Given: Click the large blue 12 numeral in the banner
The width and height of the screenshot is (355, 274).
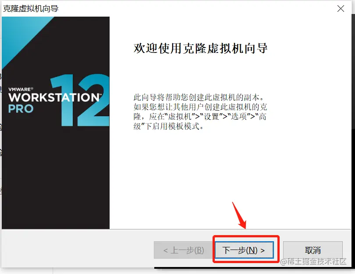Looking at the screenshot, I should point(79,100).
